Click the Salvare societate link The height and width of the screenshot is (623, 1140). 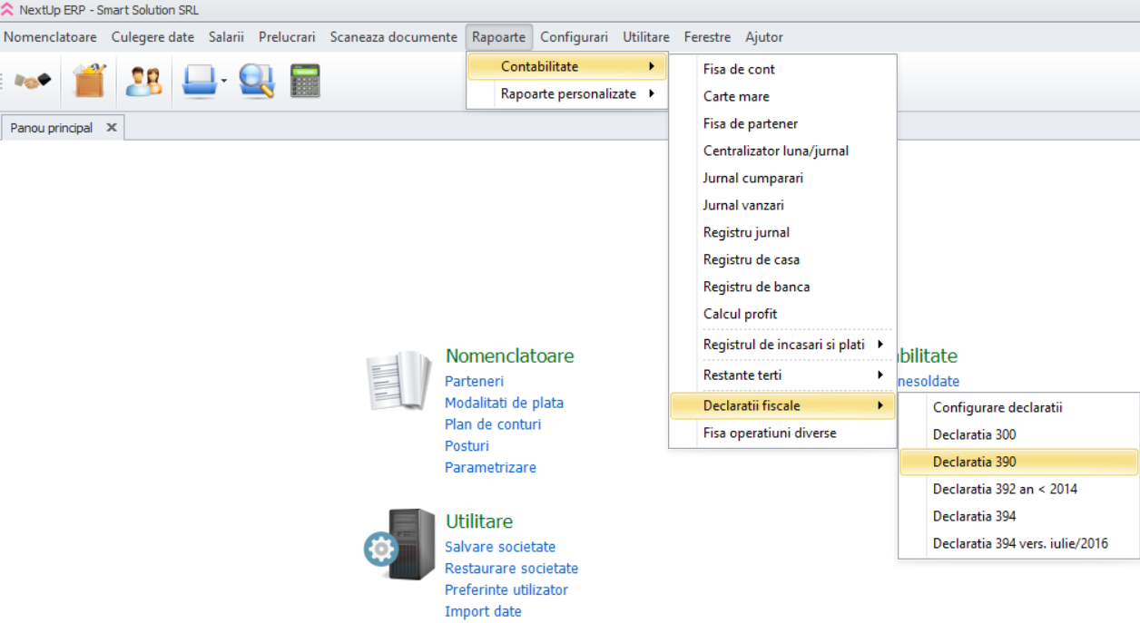tap(500, 547)
